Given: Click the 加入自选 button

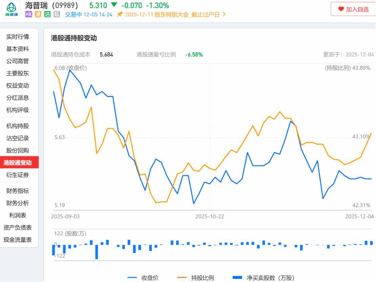Looking at the screenshot, I should [x=353, y=9].
